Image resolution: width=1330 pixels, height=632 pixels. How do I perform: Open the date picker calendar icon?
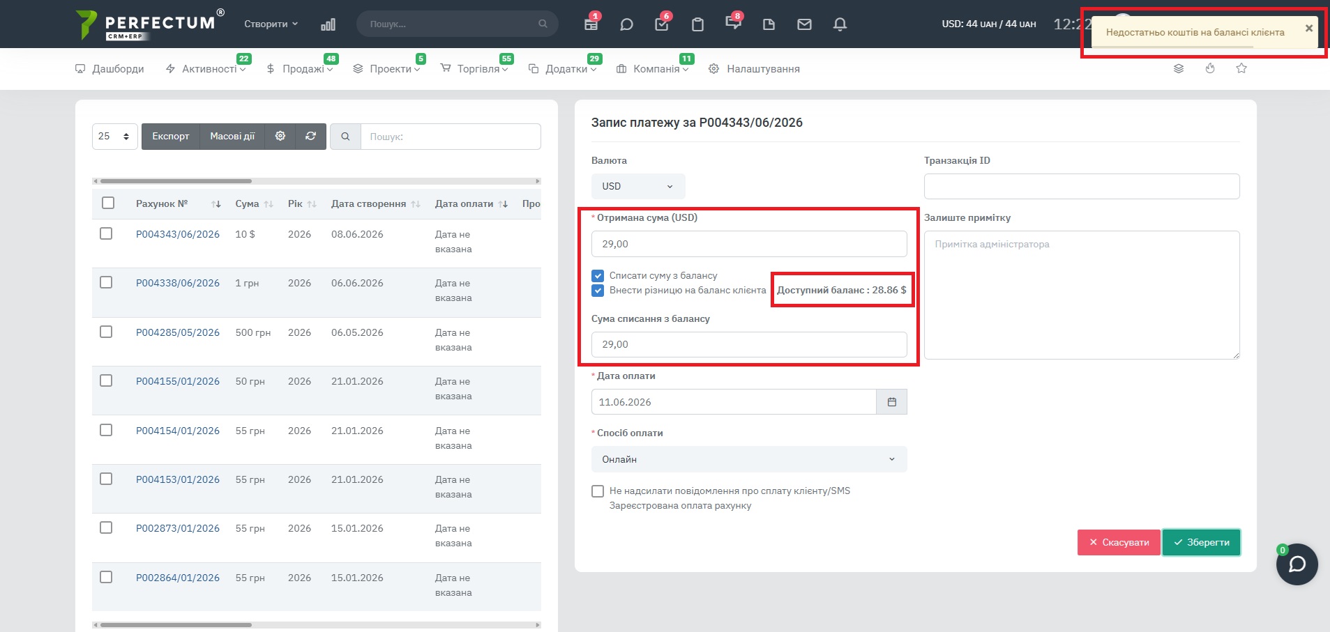[891, 402]
